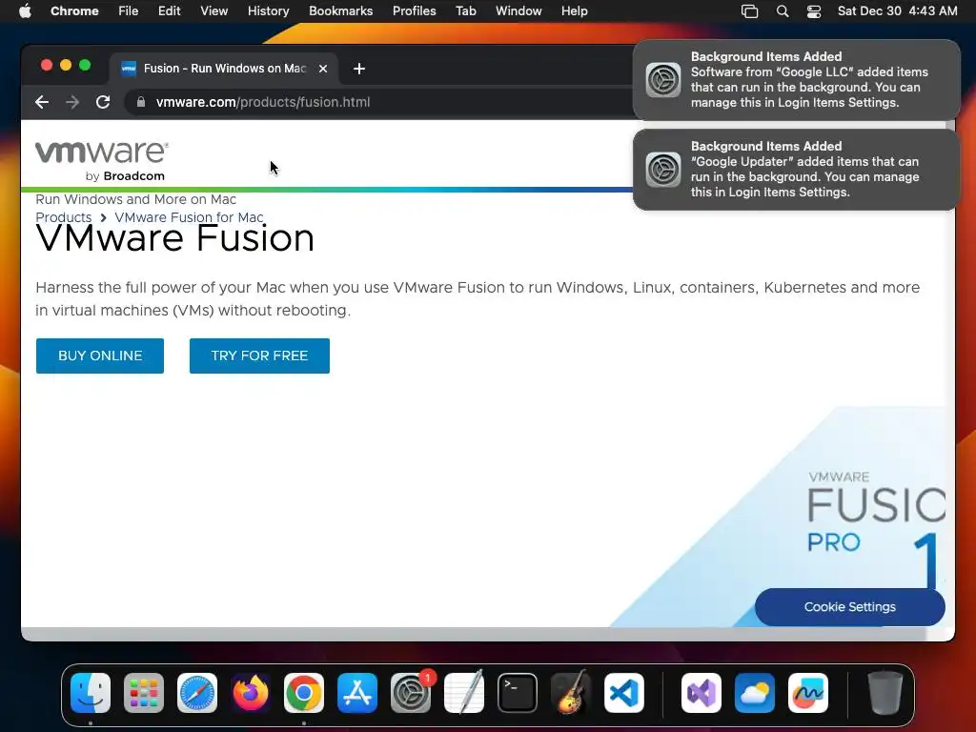Click the VMware by Broadcom logo
Screen dimensions: 976x732
(101, 161)
